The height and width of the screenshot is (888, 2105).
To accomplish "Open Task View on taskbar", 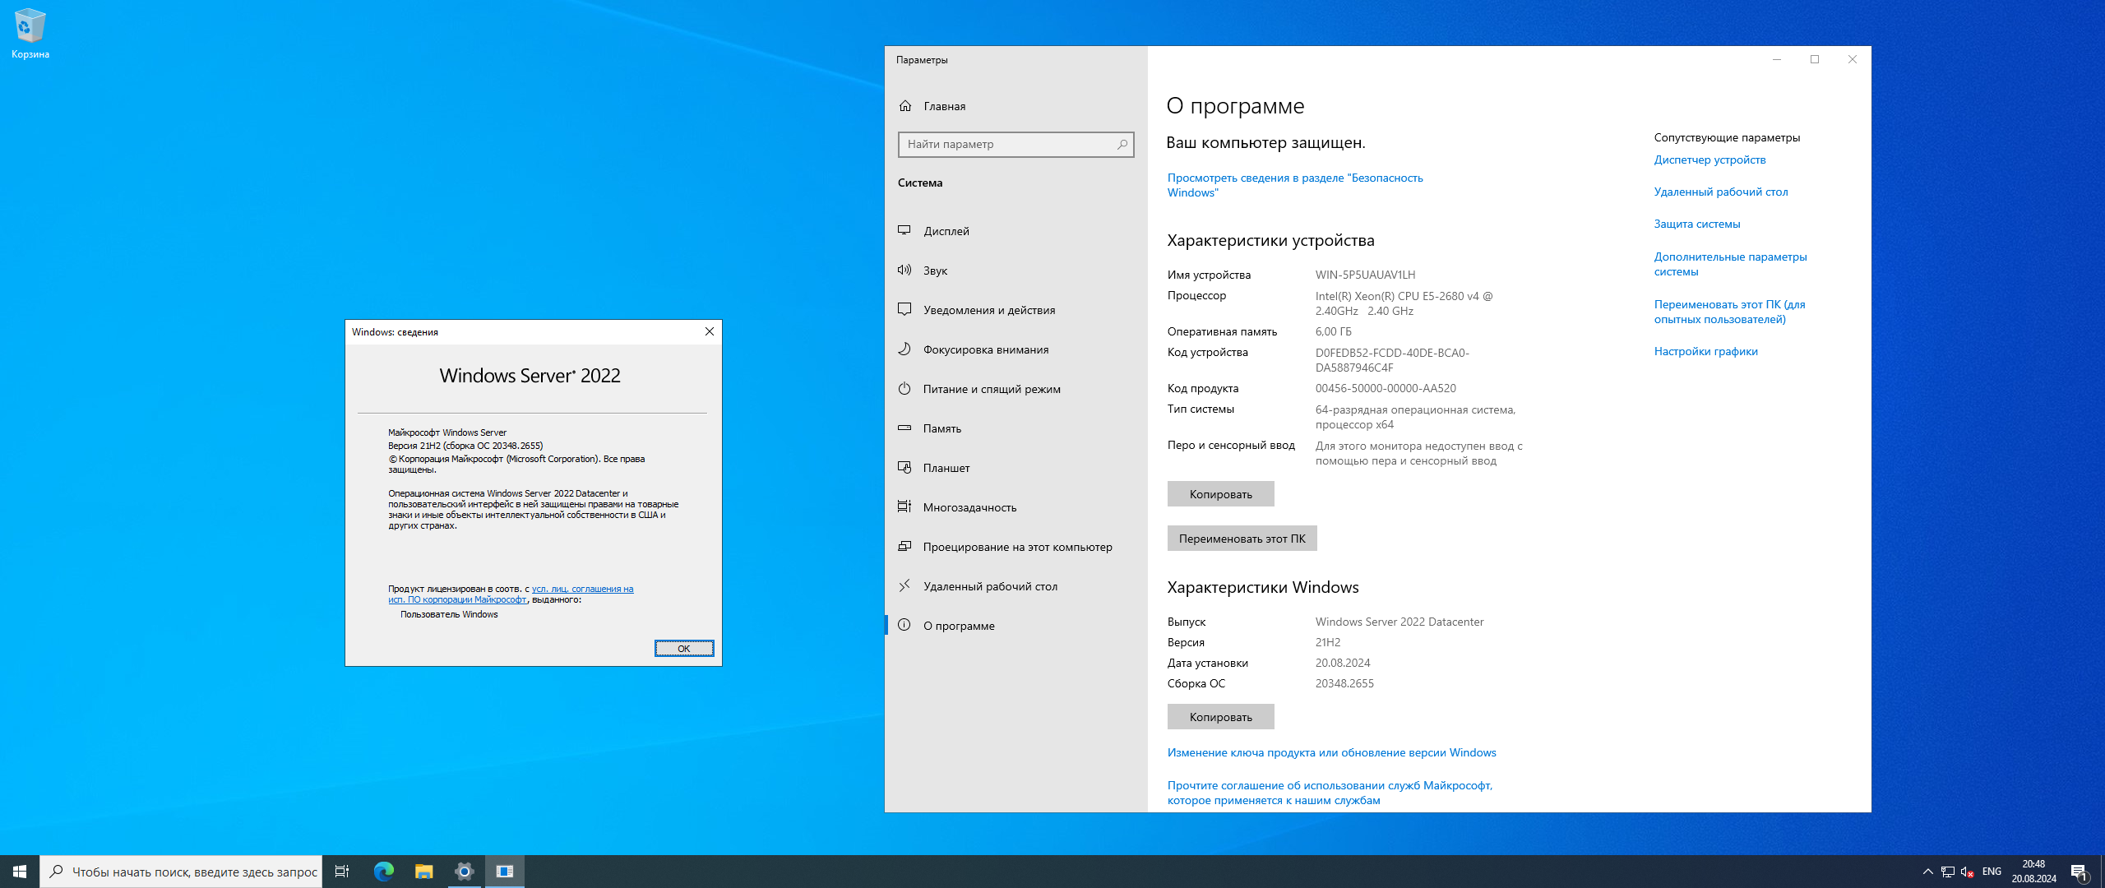I will coord(342,872).
